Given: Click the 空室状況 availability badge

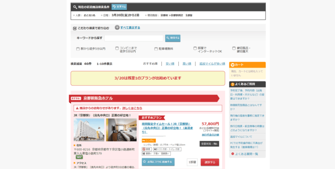Looking at the screenshot, I should tap(209, 144).
